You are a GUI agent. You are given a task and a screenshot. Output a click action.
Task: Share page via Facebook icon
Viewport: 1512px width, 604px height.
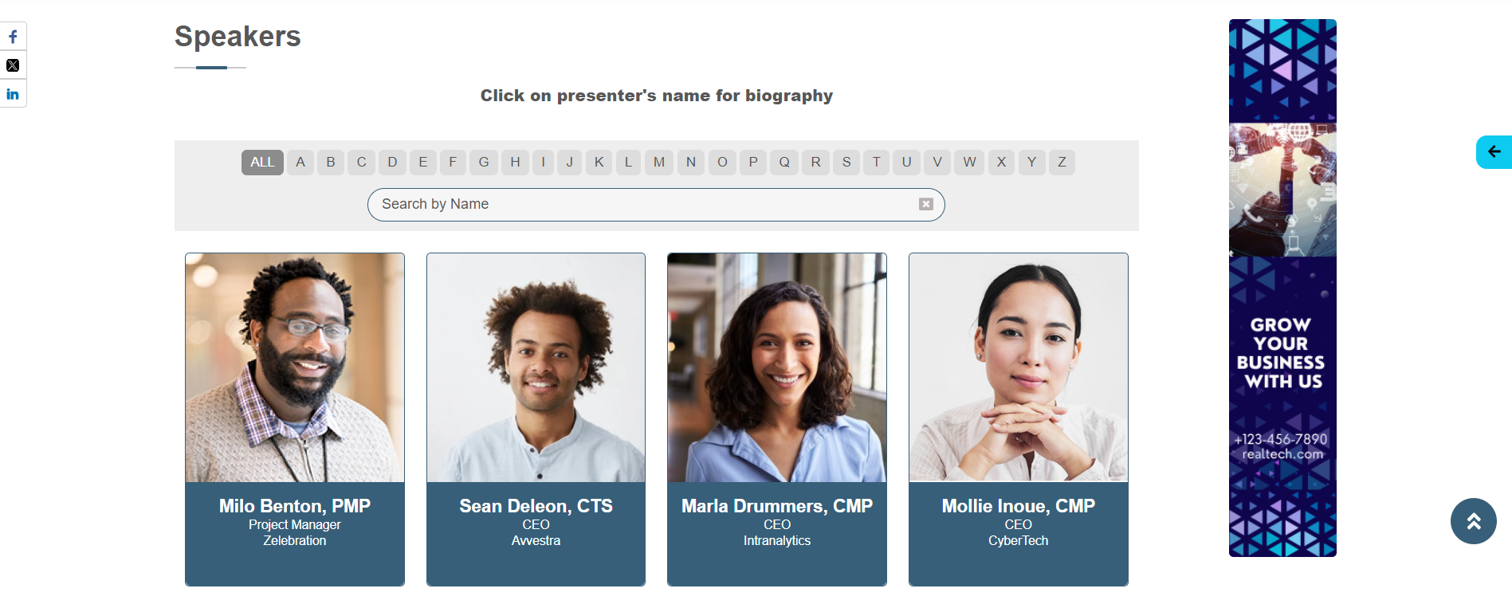[13, 37]
